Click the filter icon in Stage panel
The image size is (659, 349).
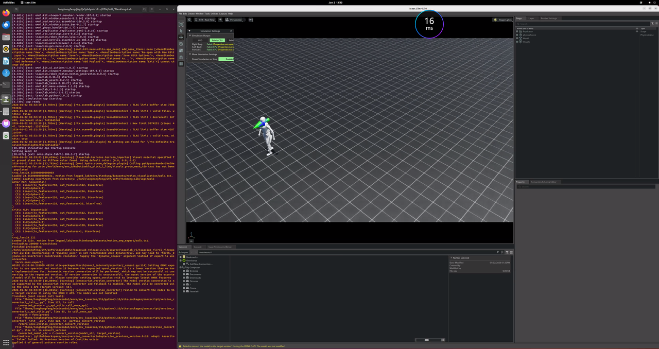point(652,23)
